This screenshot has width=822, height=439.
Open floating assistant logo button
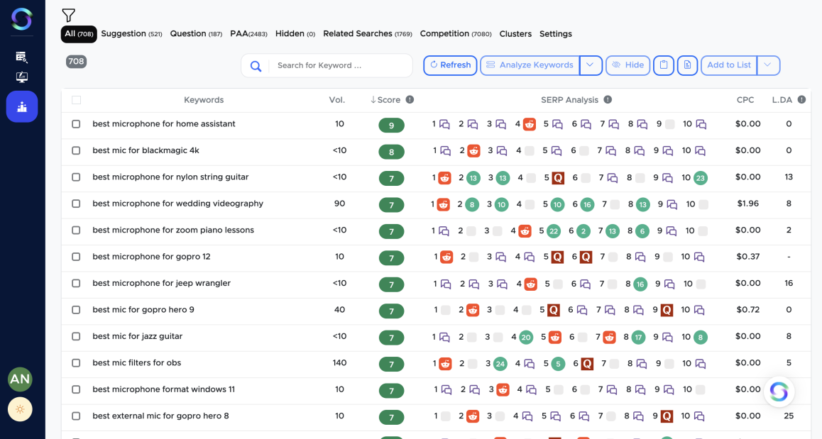[779, 391]
